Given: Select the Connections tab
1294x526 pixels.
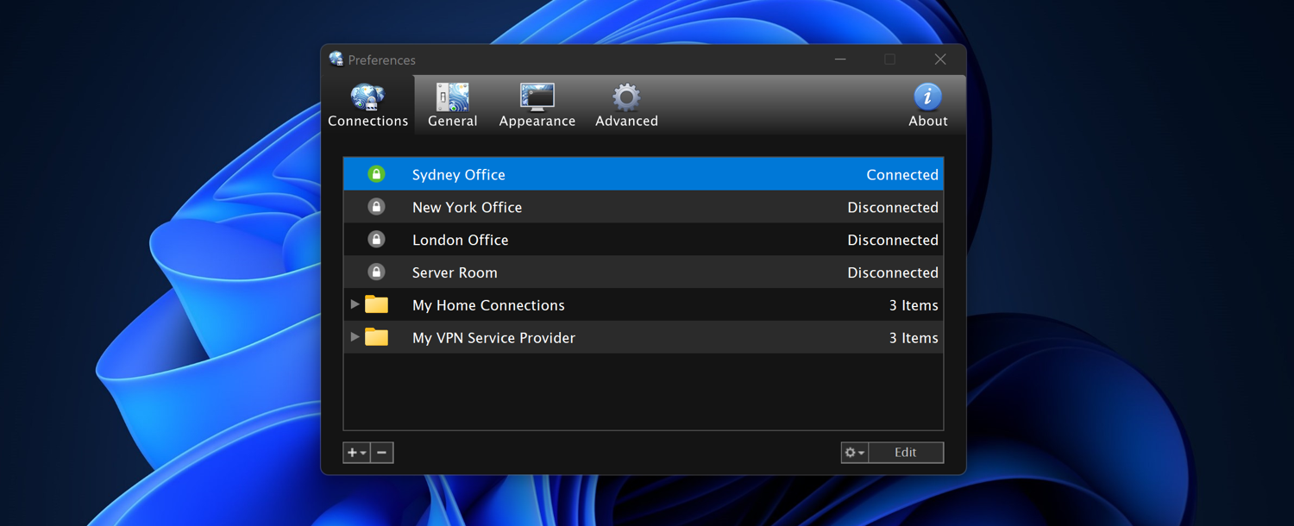Looking at the screenshot, I should tap(367, 105).
